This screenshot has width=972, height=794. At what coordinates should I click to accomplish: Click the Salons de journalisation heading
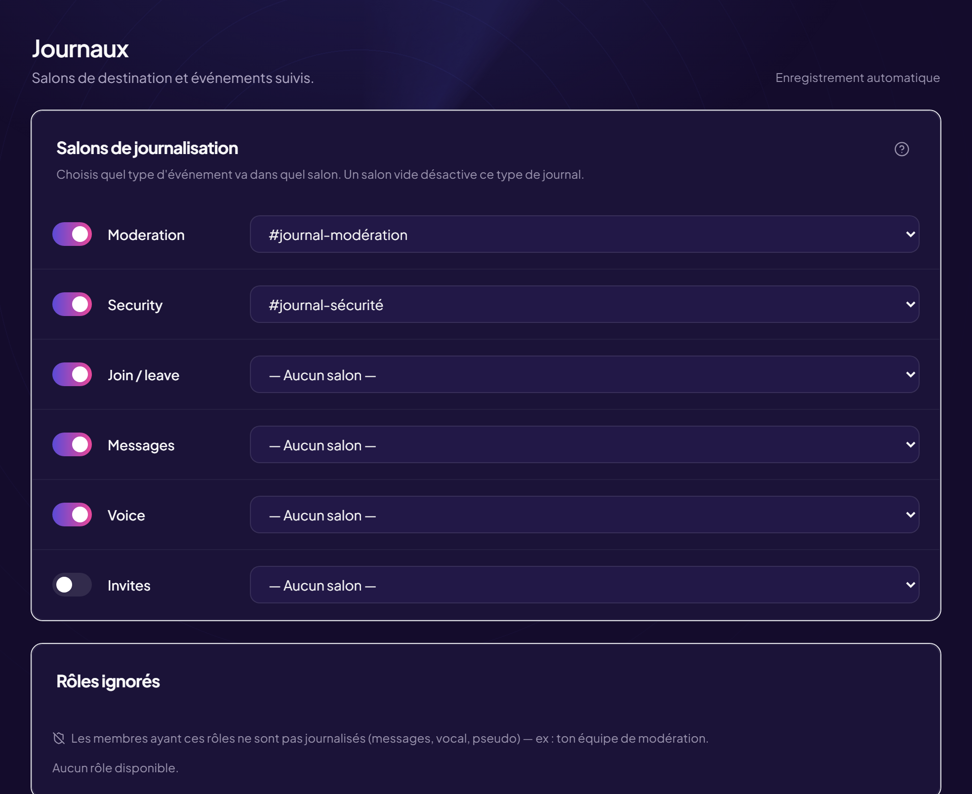tap(147, 148)
